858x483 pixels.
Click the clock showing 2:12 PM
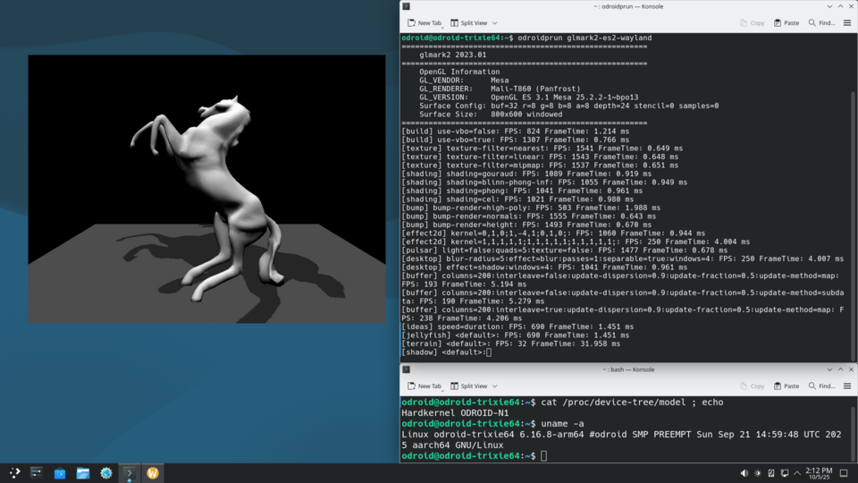pos(819,472)
